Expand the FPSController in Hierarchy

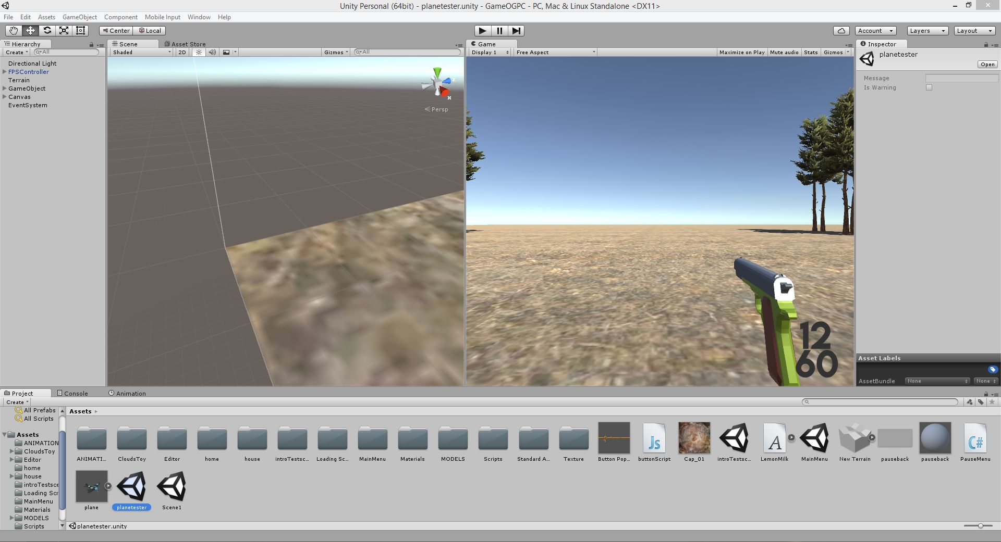4,72
